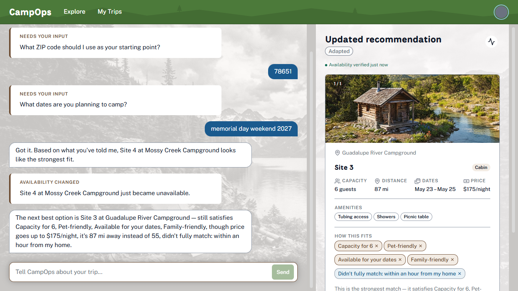Click the Tubing access amenity chip
This screenshot has width=518, height=291.
click(x=353, y=217)
